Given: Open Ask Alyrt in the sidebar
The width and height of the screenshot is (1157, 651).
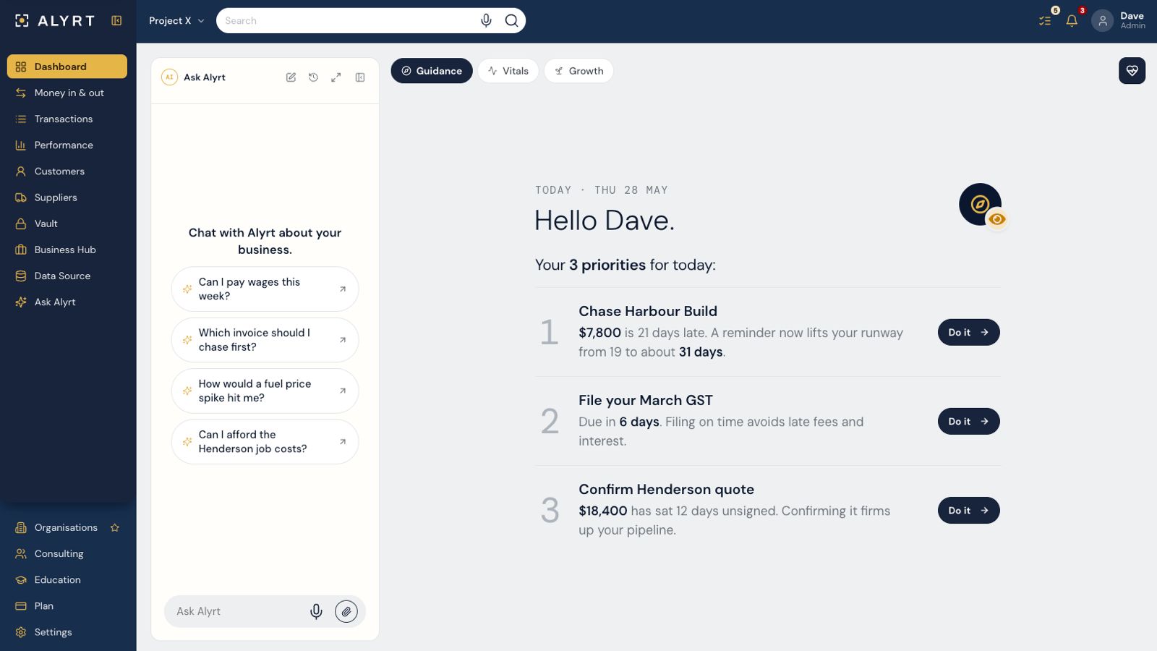Looking at the screenshot, I should pyautogui.click(x=67, y=302).
